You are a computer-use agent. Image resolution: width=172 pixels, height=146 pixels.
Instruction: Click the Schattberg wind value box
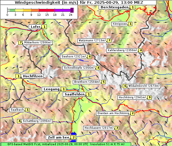coord(19,121)
